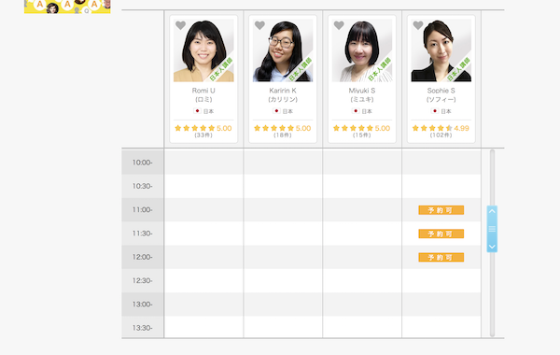The height and width of the screenshot is (355, 560).
Task: Click the schedule scrollbar grip handle
Action: tap(492, 229)
